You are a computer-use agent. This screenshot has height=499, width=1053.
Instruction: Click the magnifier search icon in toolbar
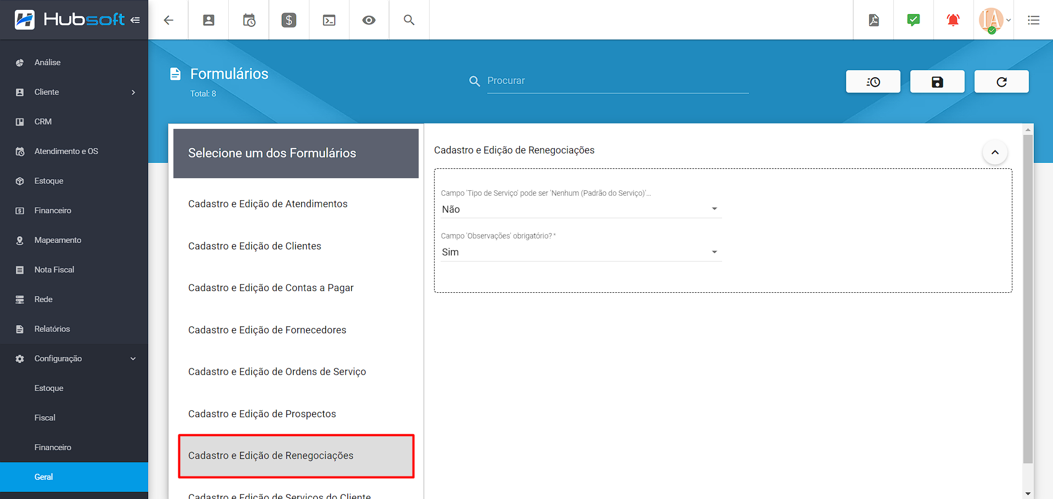click(409, 20)
